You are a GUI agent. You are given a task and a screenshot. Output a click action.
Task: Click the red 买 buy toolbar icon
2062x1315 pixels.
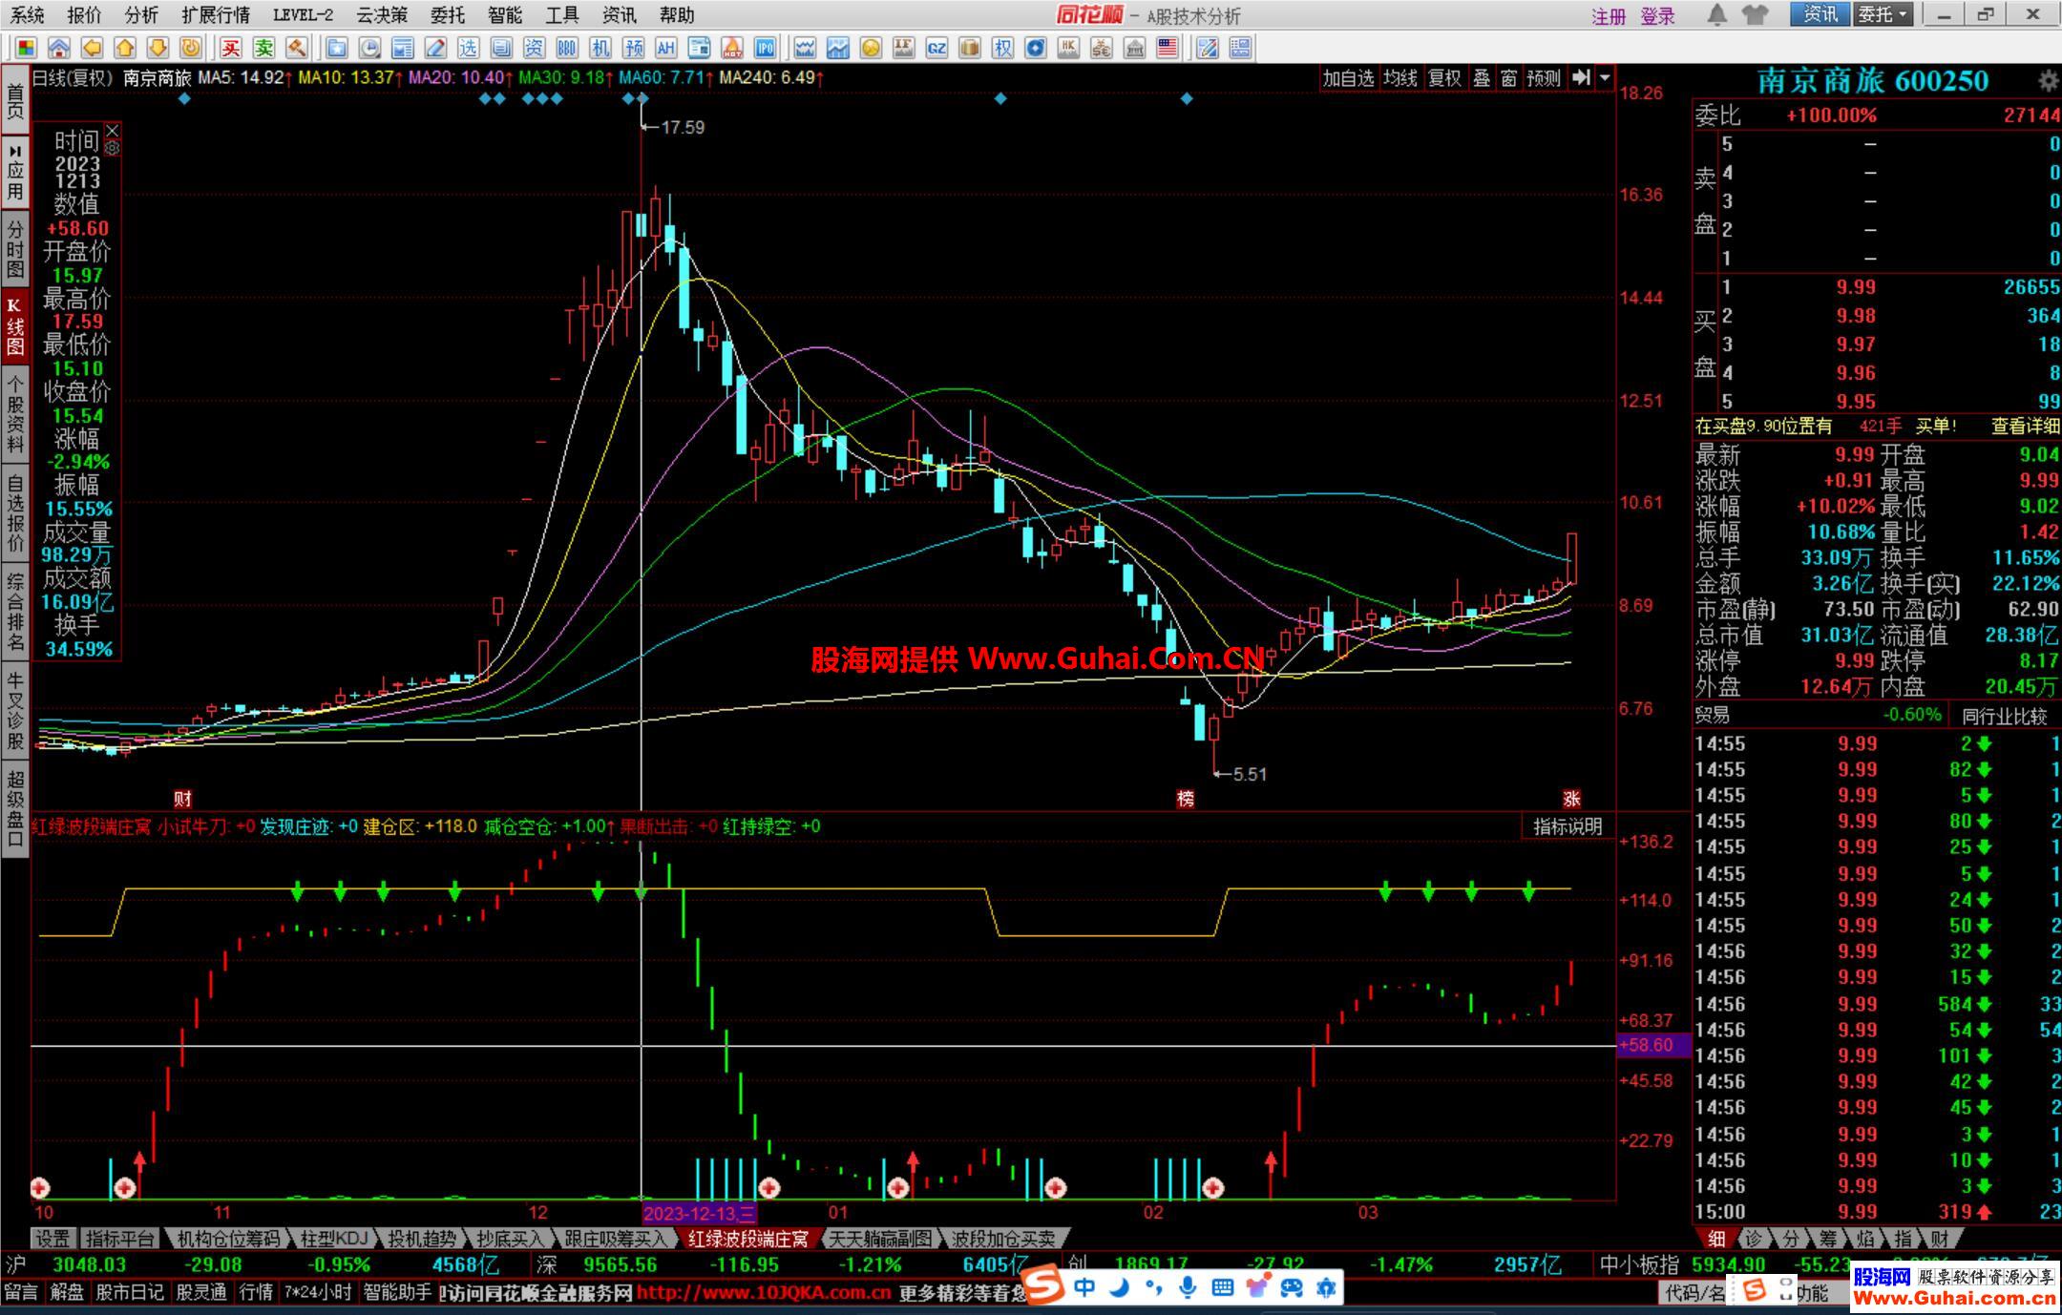pyautogui.click(x=231, y=48)
